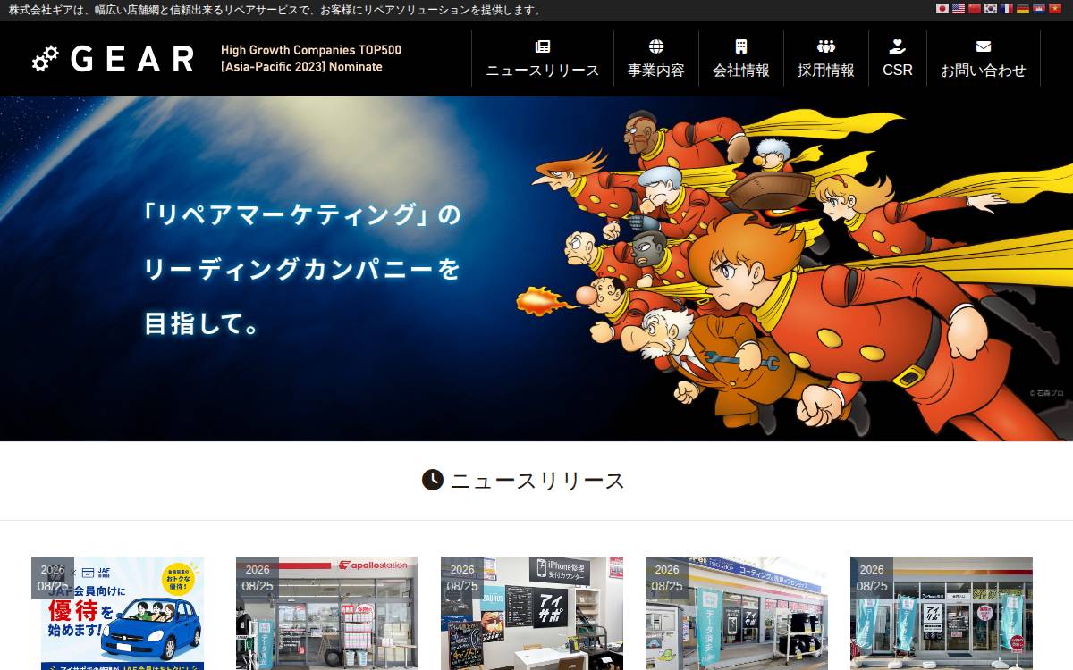This screenshot has width=1073, height=670.
Task: Open the apollostation news thumbnail
Action: pyautogui.click(x=325, y=613)
